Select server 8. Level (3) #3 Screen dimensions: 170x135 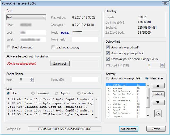[126, 107]
